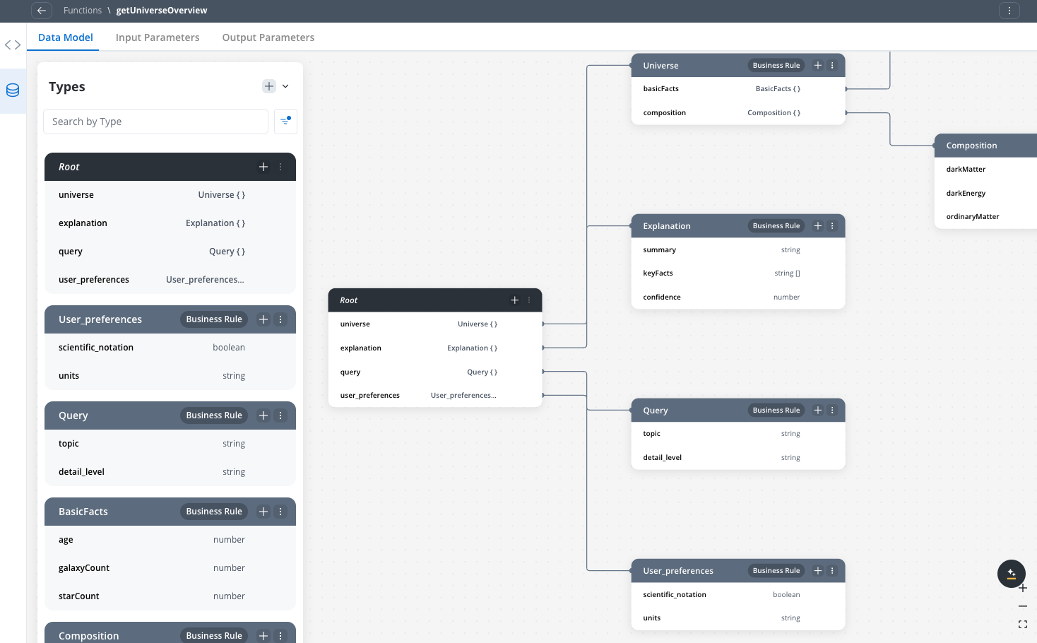Select the galaxyCount field in Types panel
The height and width of the screenshot is (643, 1037).
tap(170, 568)
